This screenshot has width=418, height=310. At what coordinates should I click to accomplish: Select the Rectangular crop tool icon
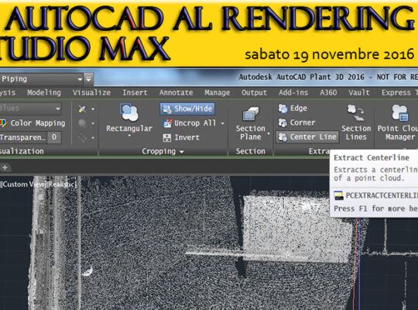tap(129, 112)
